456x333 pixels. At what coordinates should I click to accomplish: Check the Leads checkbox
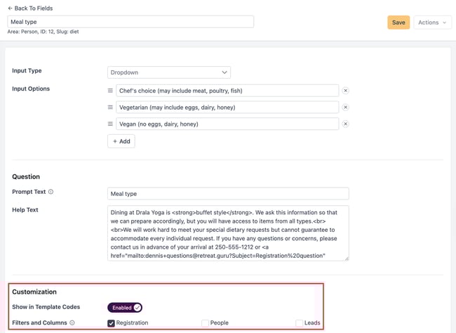(x=299, y=323)
